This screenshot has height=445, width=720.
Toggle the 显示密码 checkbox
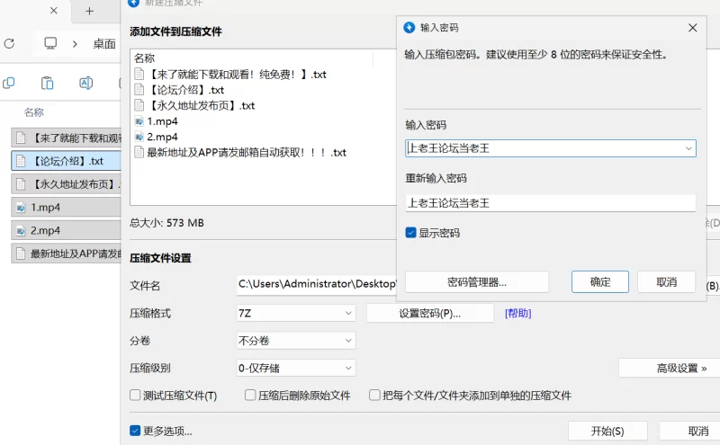411,233
